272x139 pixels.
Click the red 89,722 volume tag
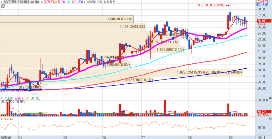pos(264,112)
